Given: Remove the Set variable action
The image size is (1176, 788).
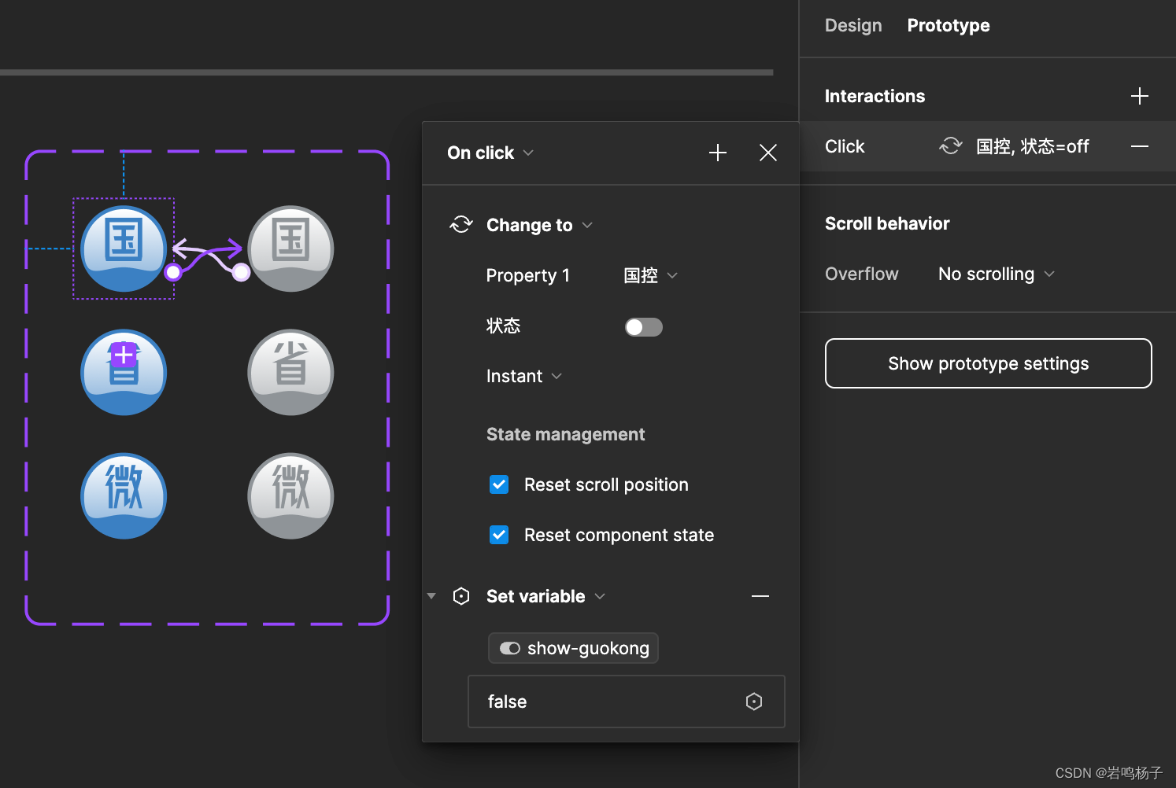Looking at the screenshot, I should pos(760,596).
